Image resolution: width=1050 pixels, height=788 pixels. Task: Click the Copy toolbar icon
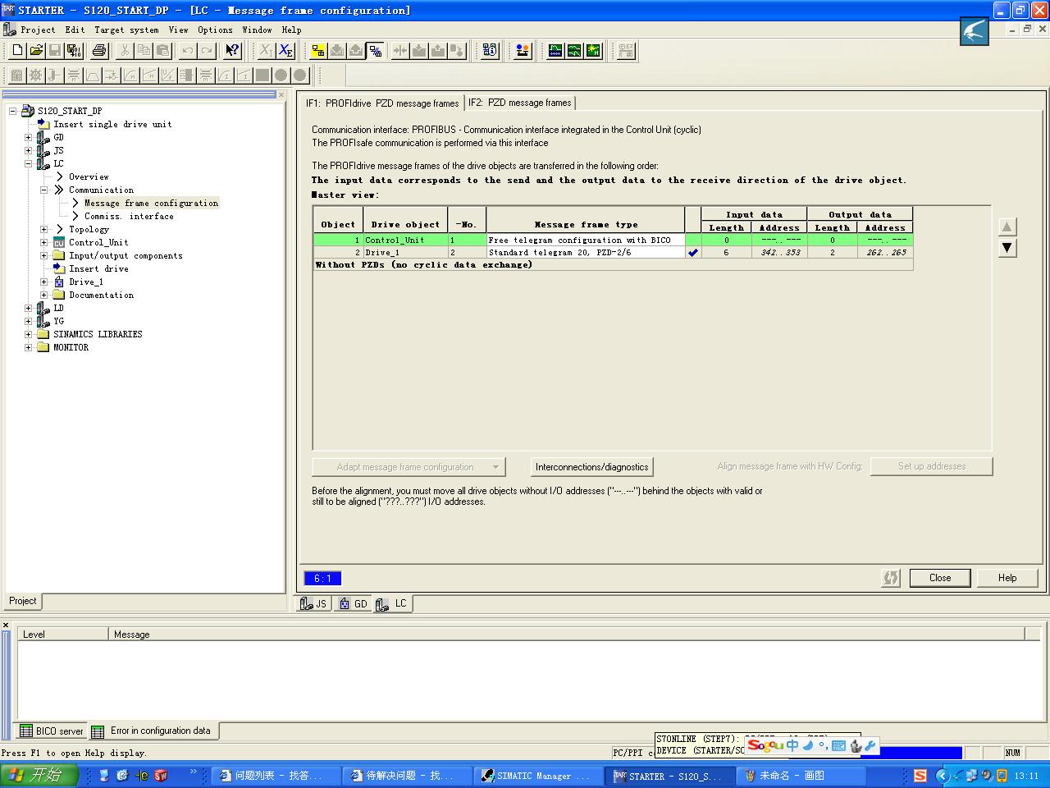pos(144,51)
